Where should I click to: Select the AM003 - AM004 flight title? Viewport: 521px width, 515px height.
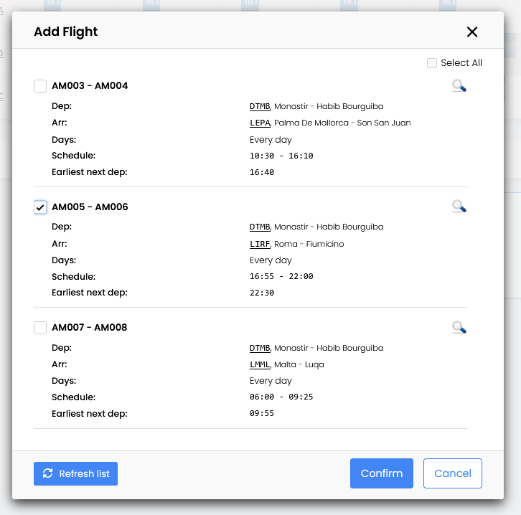click(90, 86)
